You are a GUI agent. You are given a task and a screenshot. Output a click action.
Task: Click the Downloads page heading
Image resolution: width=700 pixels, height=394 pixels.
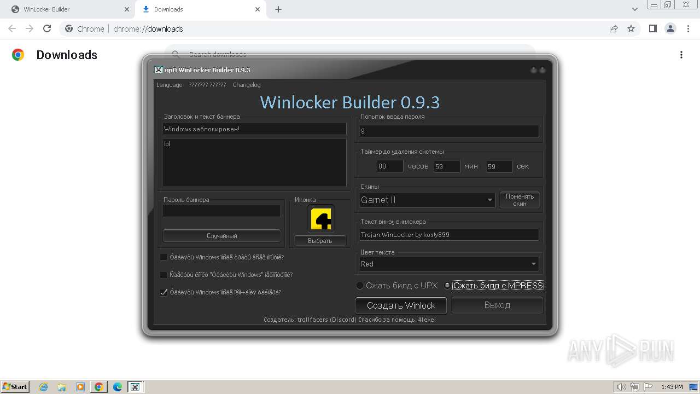pyautogui.click(x=67, y=55)
